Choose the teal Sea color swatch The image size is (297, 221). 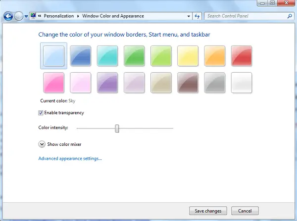(107, 56)
